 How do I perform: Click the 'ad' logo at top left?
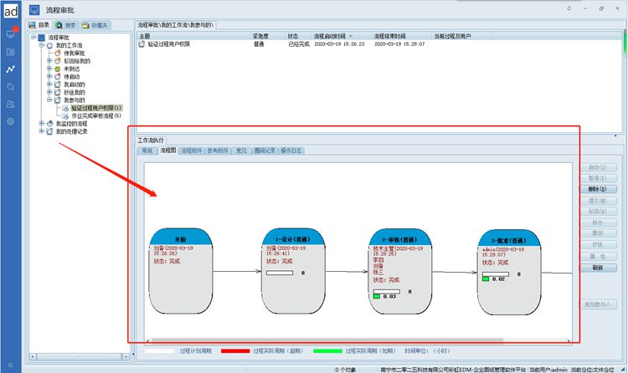11,10
